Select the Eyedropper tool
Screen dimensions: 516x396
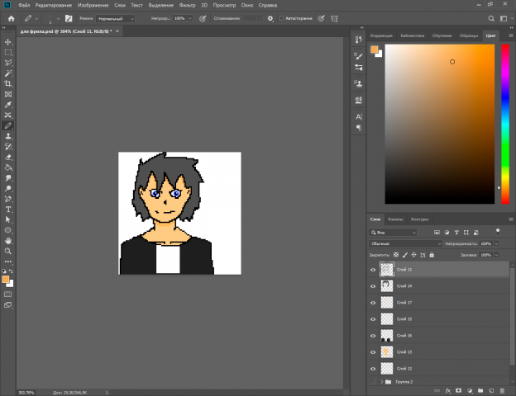click(8, 105)
